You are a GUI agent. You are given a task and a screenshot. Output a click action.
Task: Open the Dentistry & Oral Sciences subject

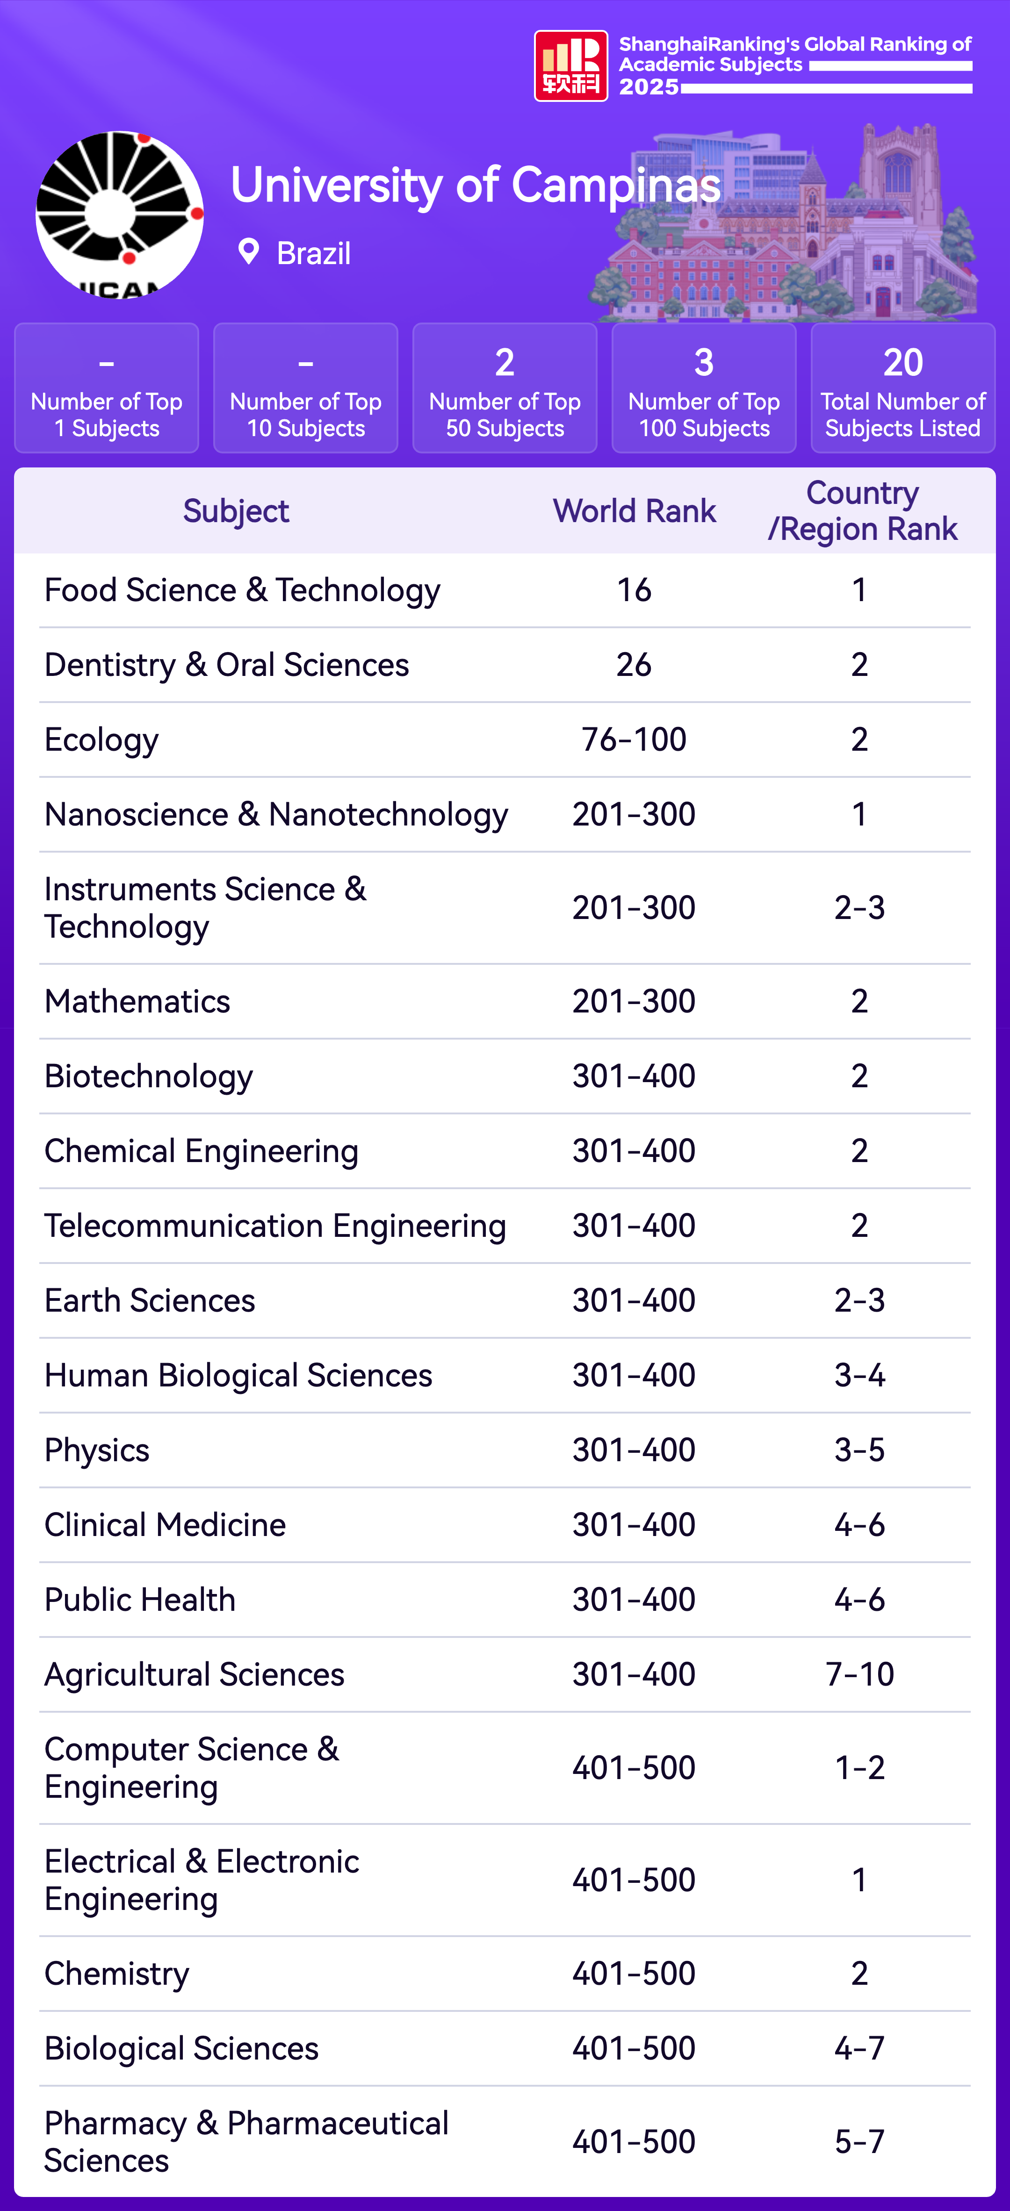click(x=227, y=665)
